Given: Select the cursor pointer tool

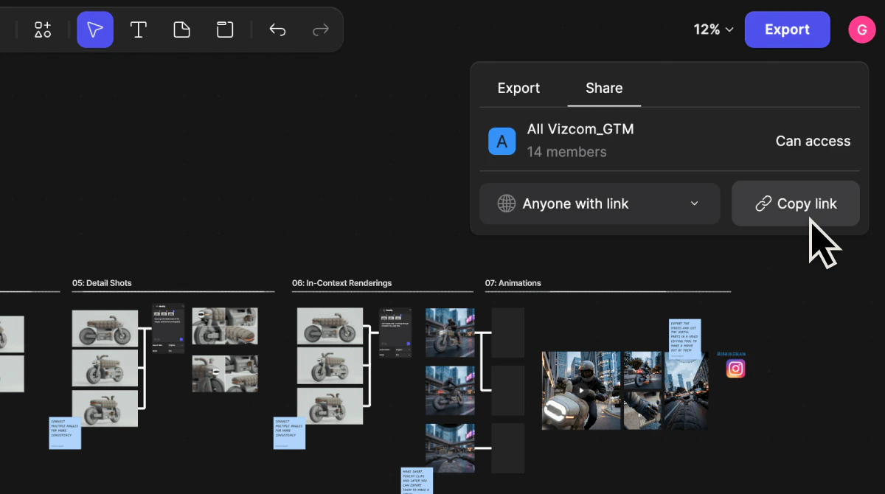Looking at the screenshot, I should pyautogui.click(x=95, y=29).
